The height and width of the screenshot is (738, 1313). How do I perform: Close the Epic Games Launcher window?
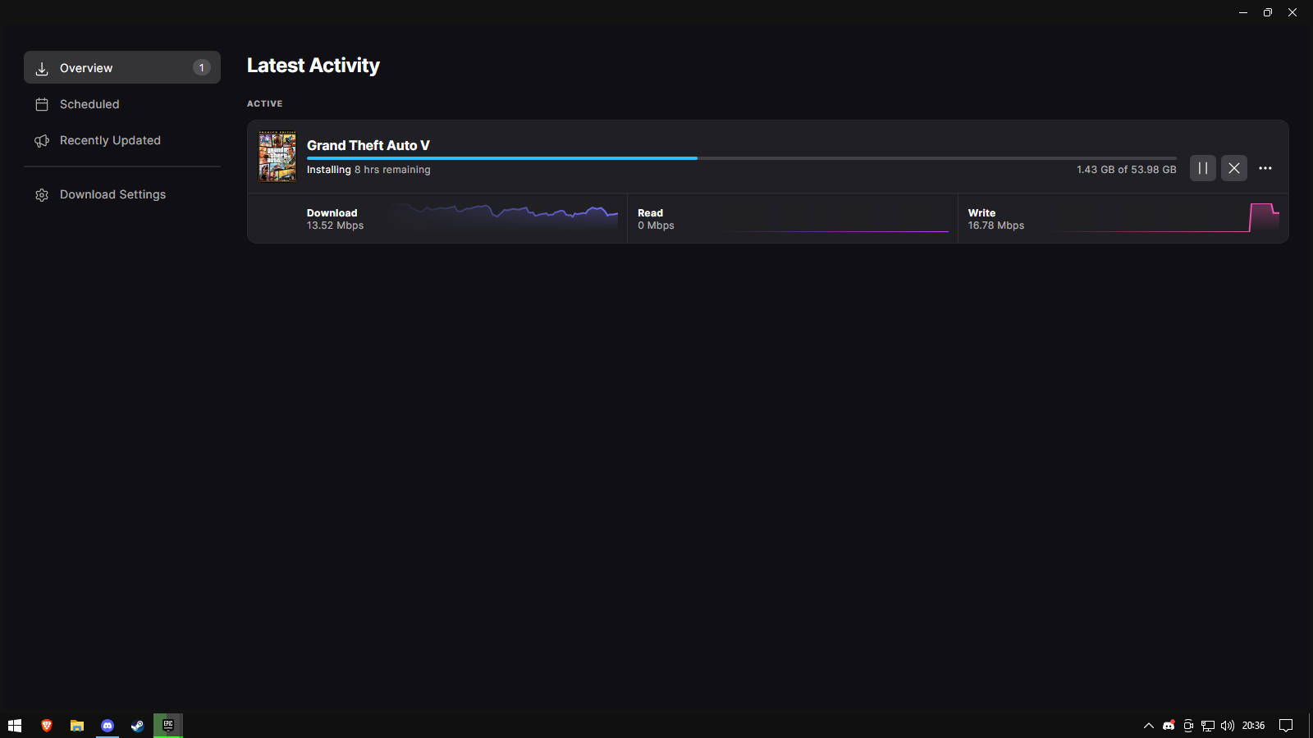pos(1292,12)
